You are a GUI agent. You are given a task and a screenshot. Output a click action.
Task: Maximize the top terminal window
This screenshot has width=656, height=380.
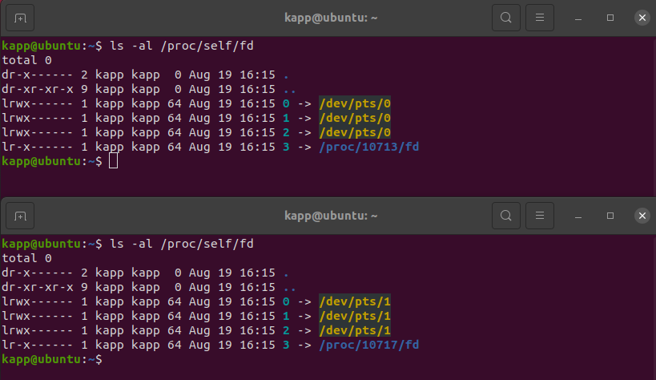[610, 17]
